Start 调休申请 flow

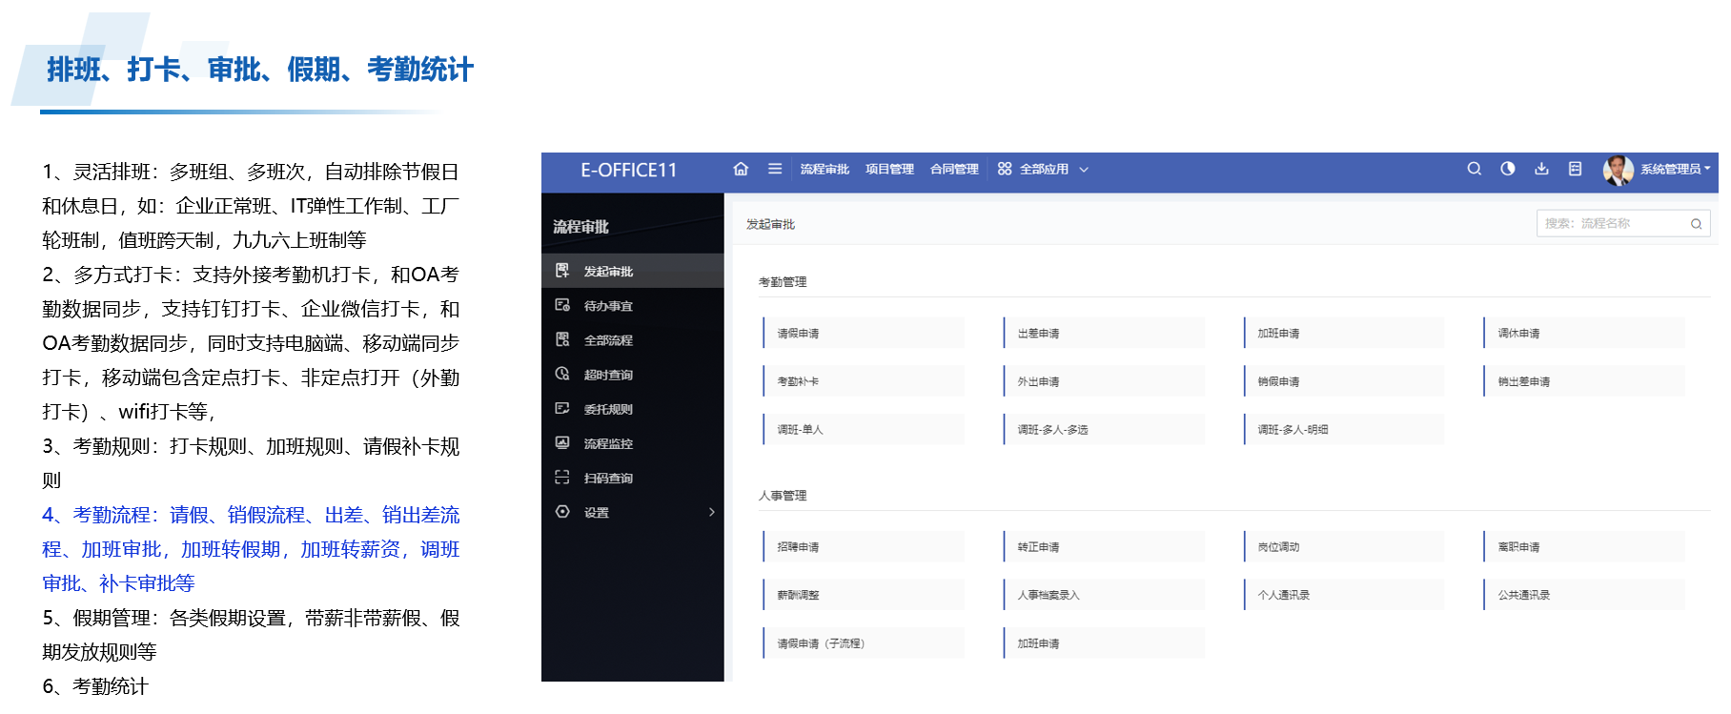click(1584, 333)
